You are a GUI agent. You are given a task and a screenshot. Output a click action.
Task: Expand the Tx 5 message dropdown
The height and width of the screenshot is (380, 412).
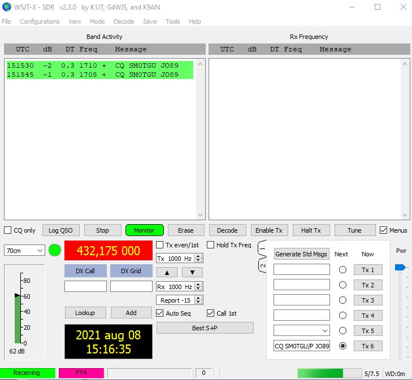(325, 330)
